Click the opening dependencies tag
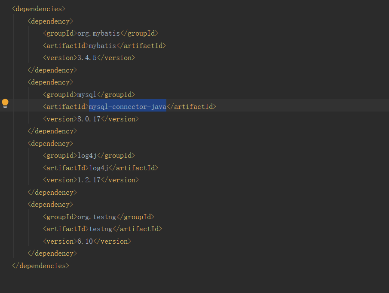The image size is (389, 293). (39, 9)
